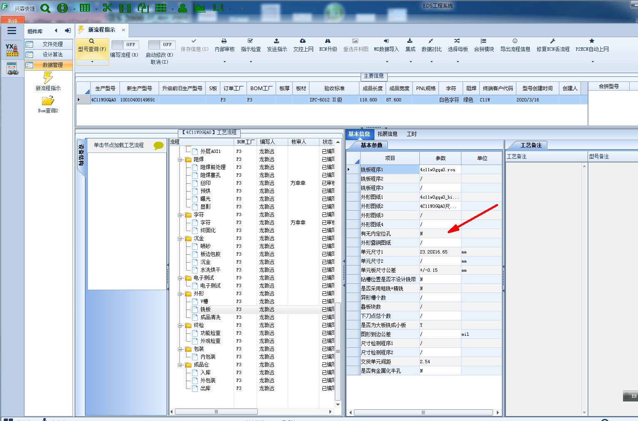This screenshot has width=638, height=421.
Task: Collapse the 外形 tree folder
Action: tap(180, 293)
